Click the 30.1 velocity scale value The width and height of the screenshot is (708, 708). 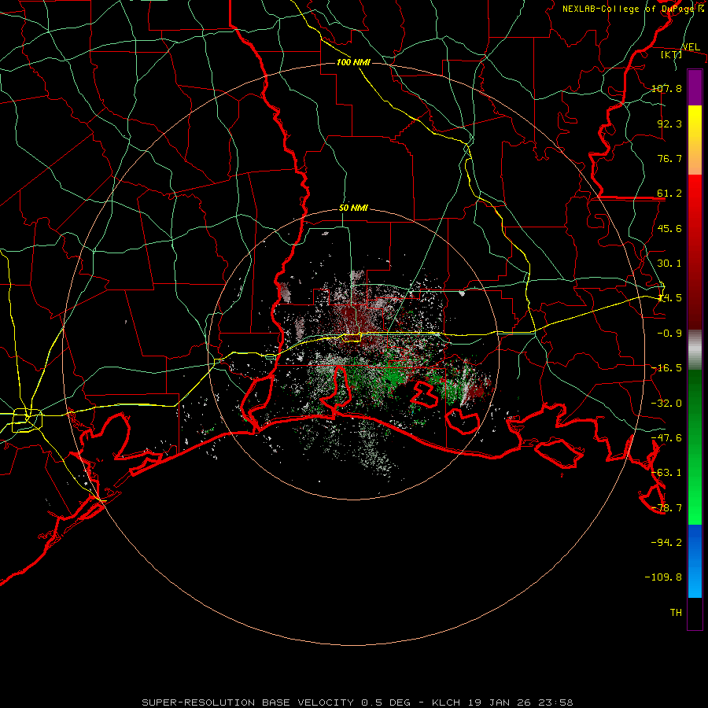tap(669, 264)
